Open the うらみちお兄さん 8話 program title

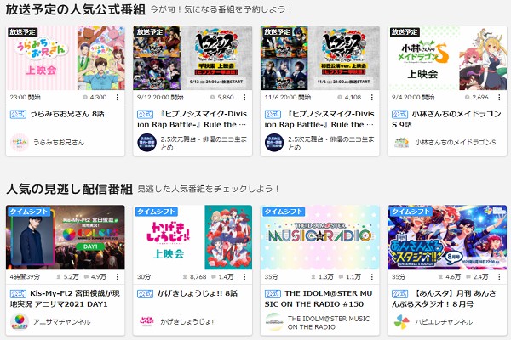pyautogui.click(x=67, y=114)
